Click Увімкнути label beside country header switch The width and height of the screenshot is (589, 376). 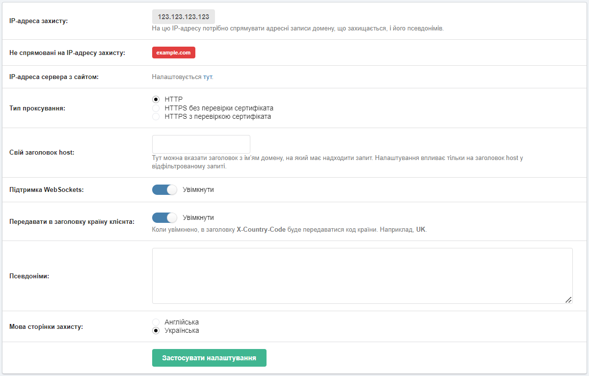198,217
